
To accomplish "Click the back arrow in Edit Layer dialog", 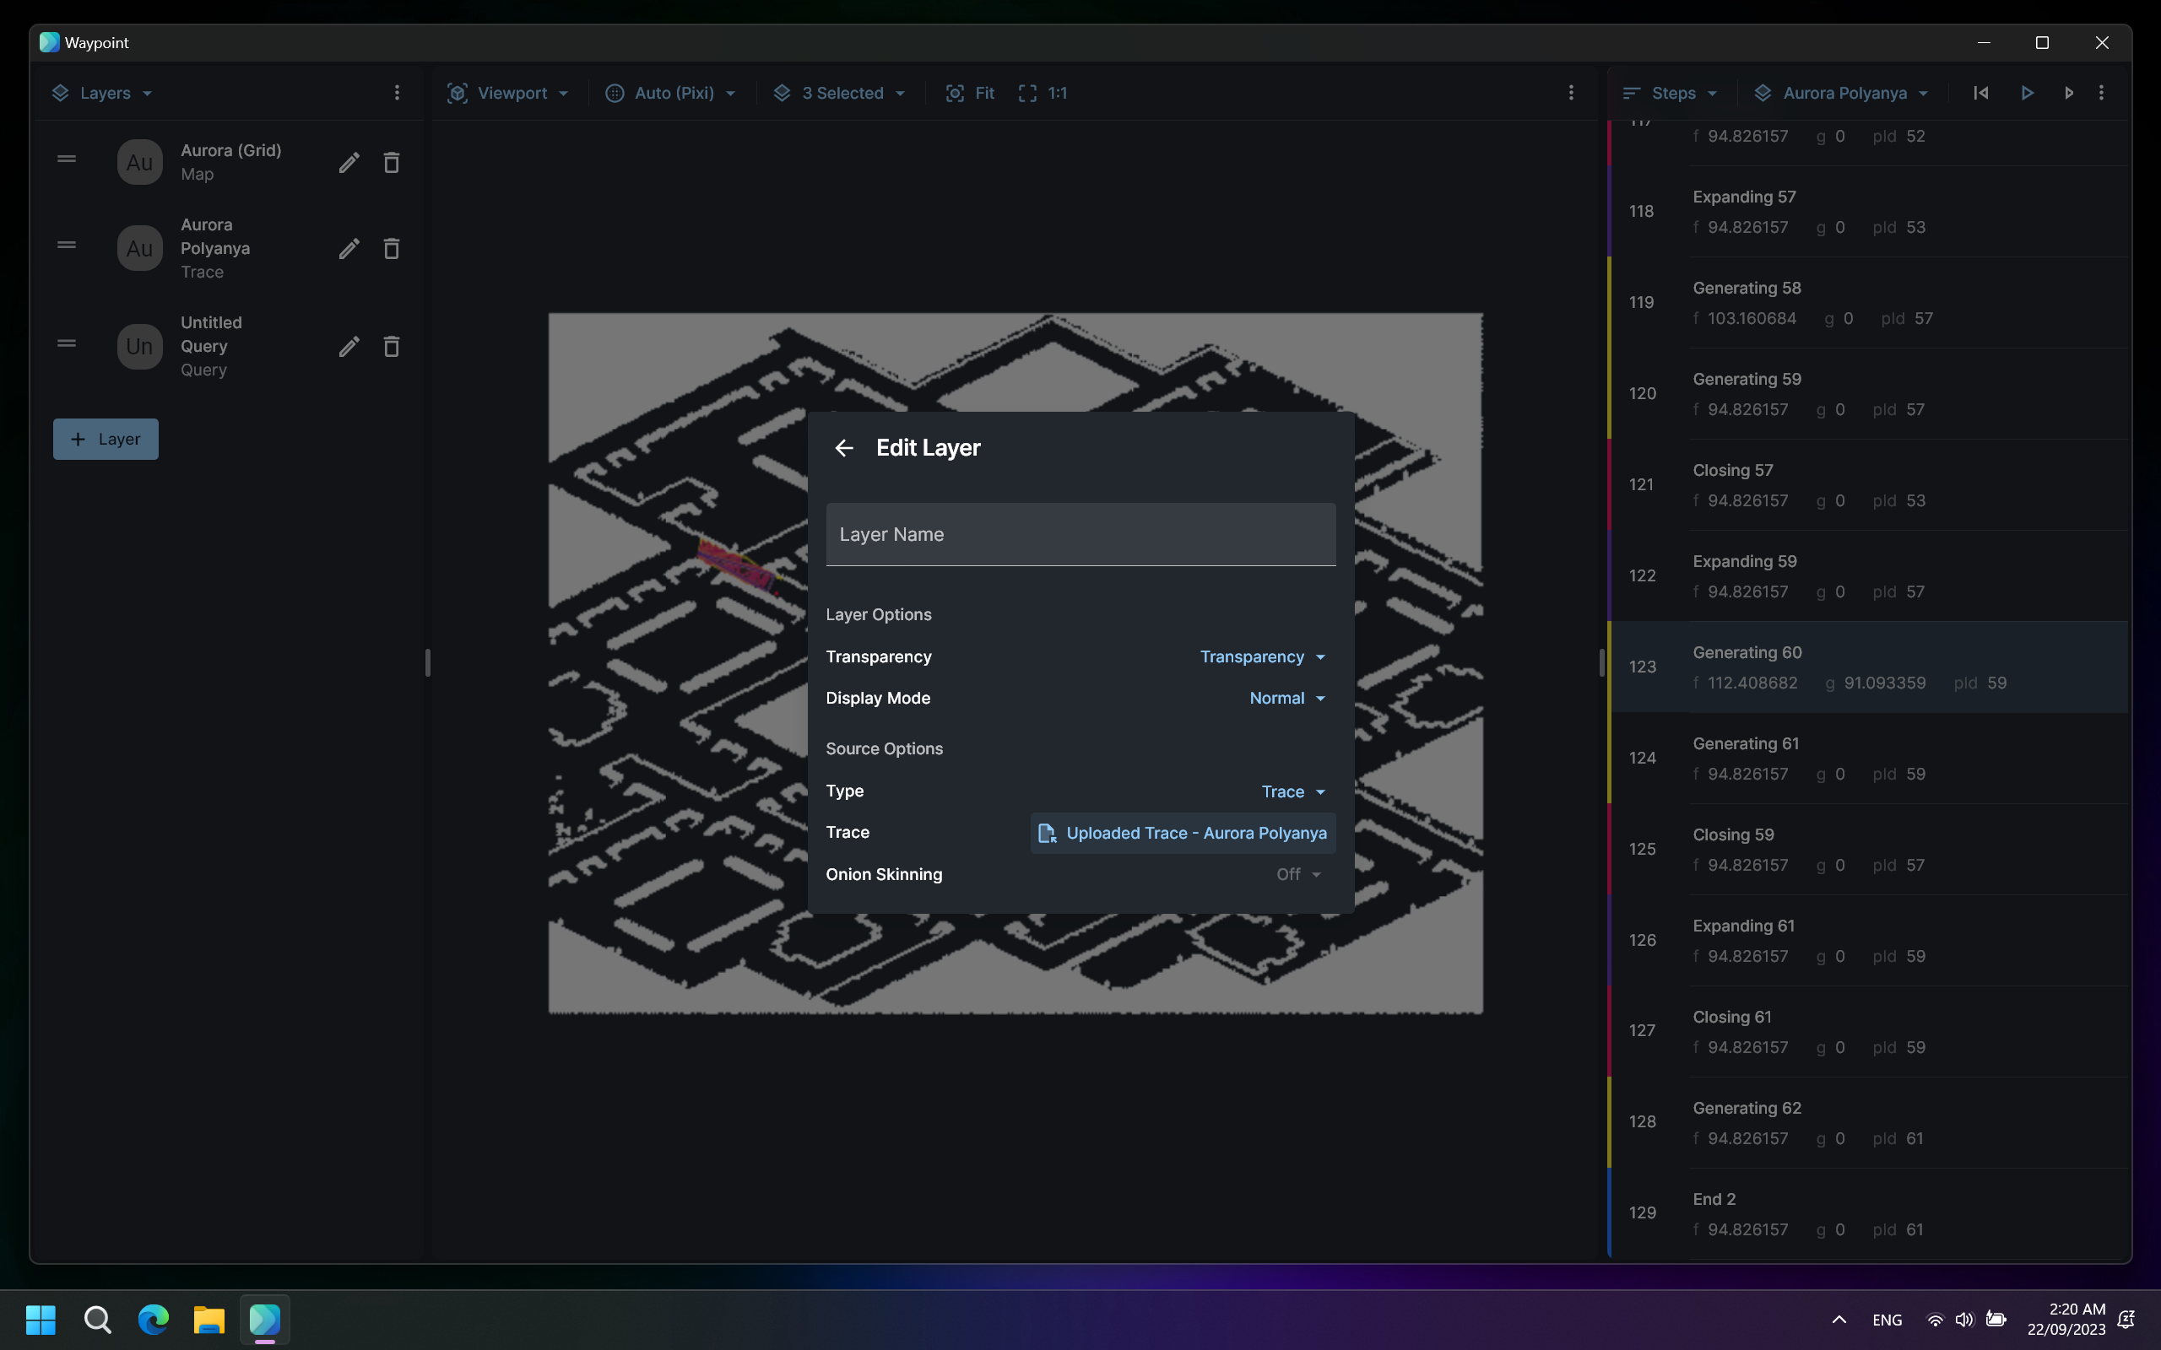I will click(x=844, y=447).
